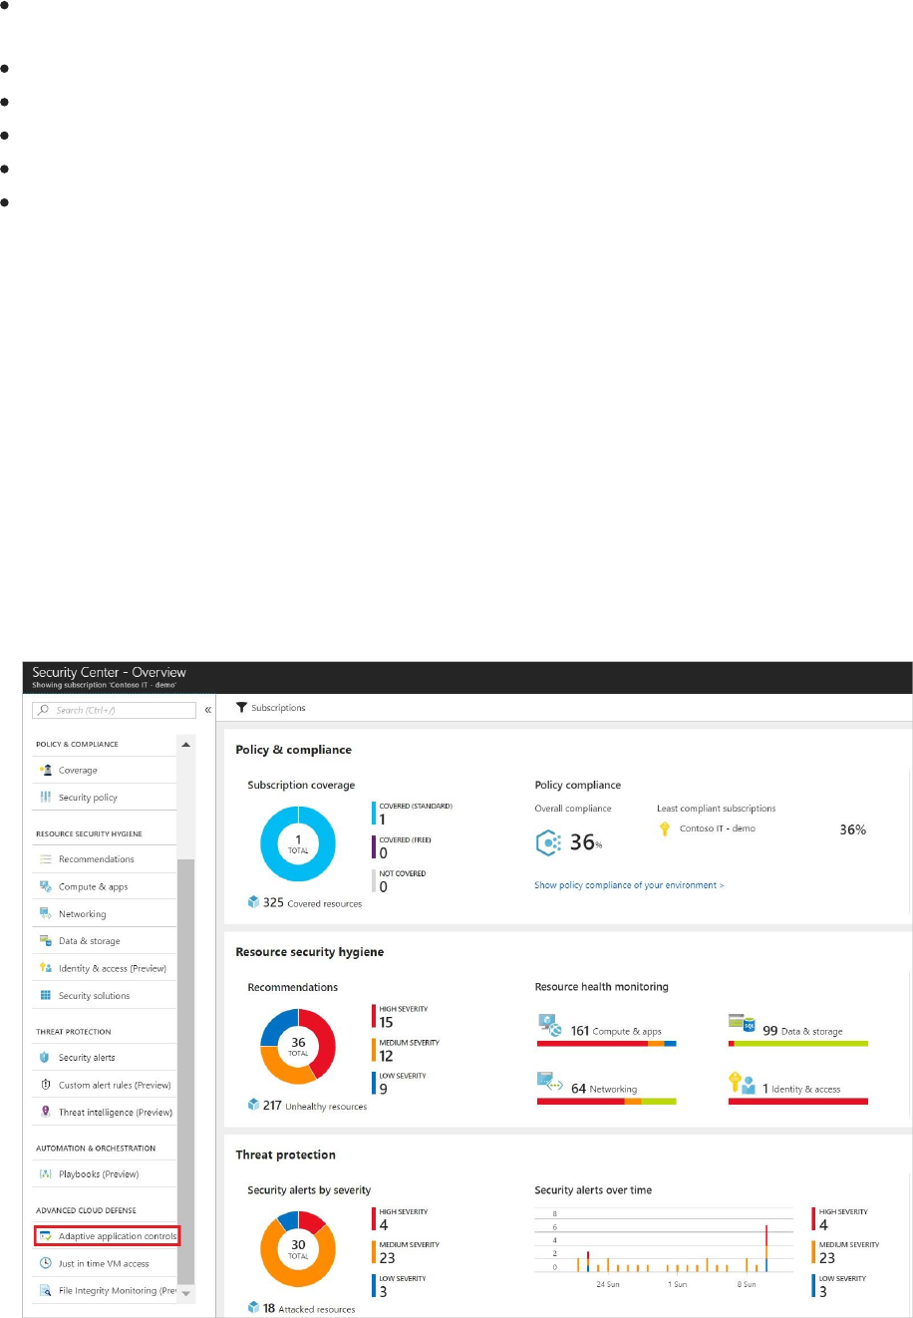The image size is (913, 1318).
Task: Click the Subscription coverage donut chart
Action: [298, 843]
